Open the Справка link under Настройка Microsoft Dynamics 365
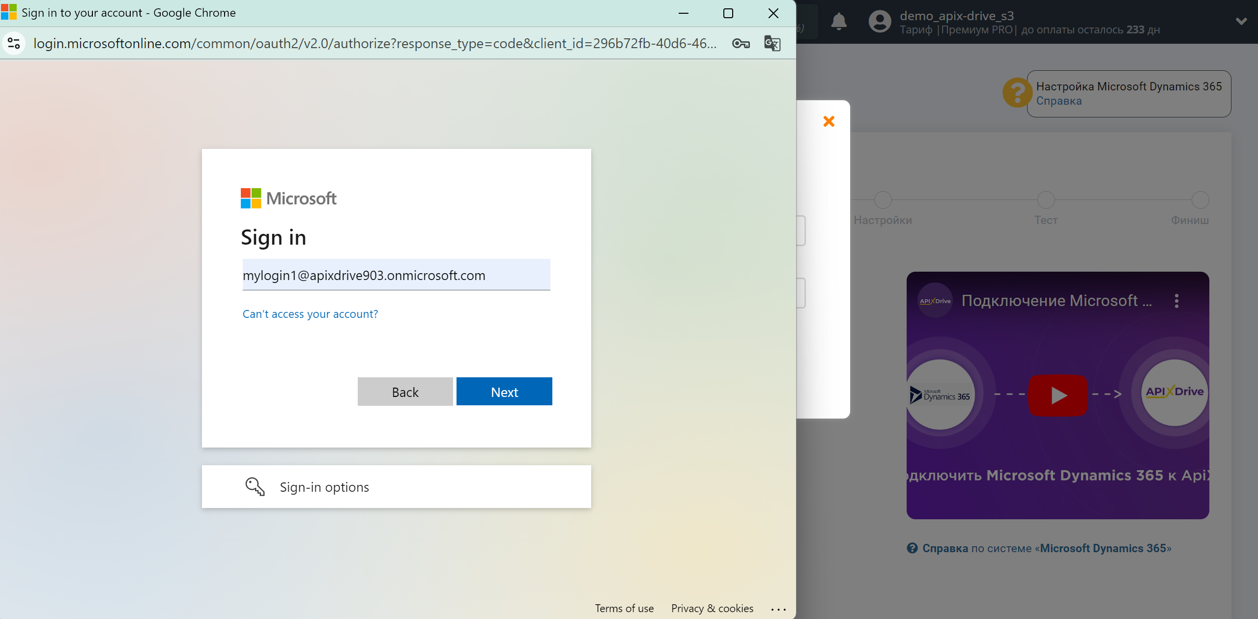 coord(1059,101)
